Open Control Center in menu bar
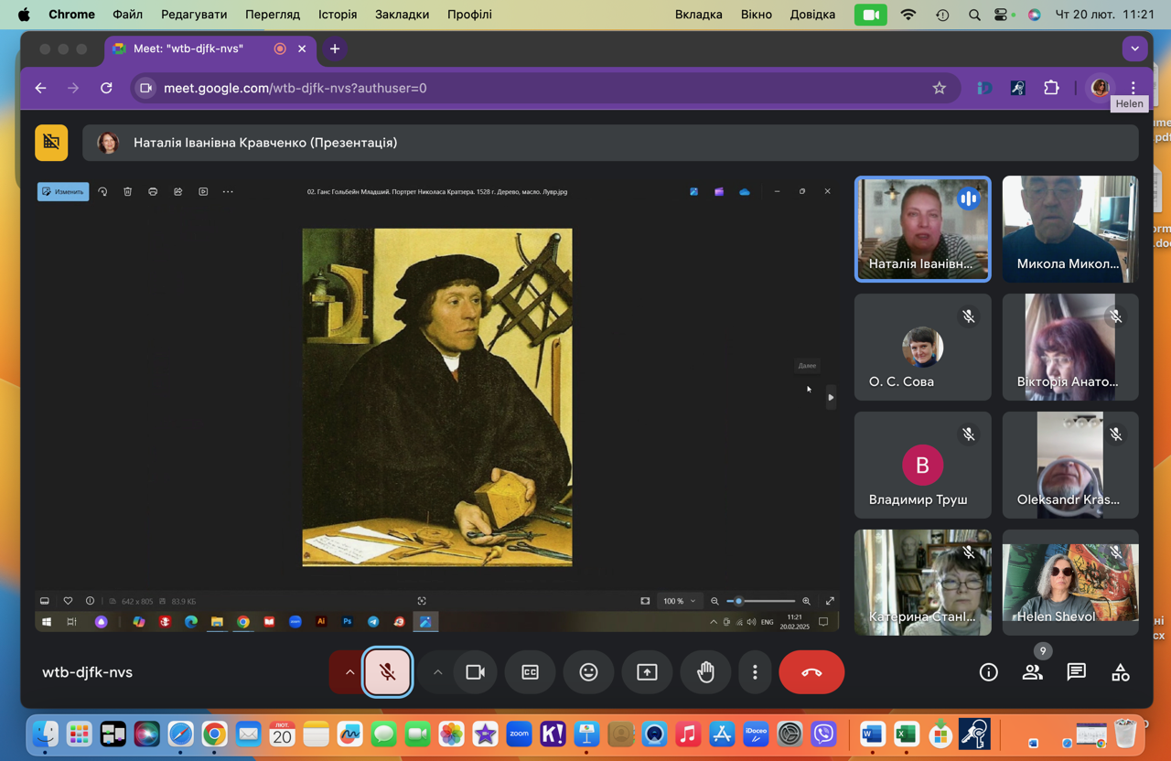This screenshot has height=761, width=1171. click(x=1003, y=15)
